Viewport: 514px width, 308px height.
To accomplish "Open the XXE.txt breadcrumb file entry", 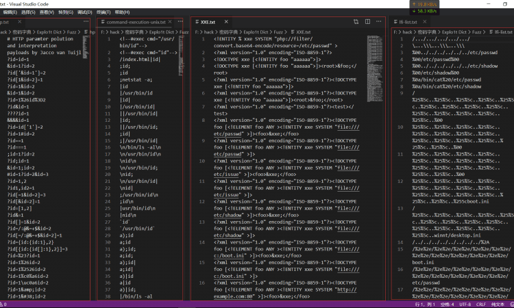I will 303,32.
